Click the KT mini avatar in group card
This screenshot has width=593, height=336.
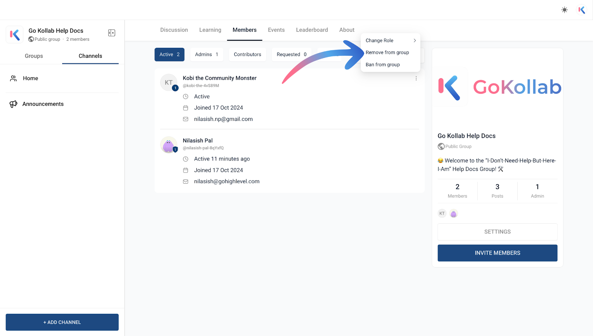442,213
